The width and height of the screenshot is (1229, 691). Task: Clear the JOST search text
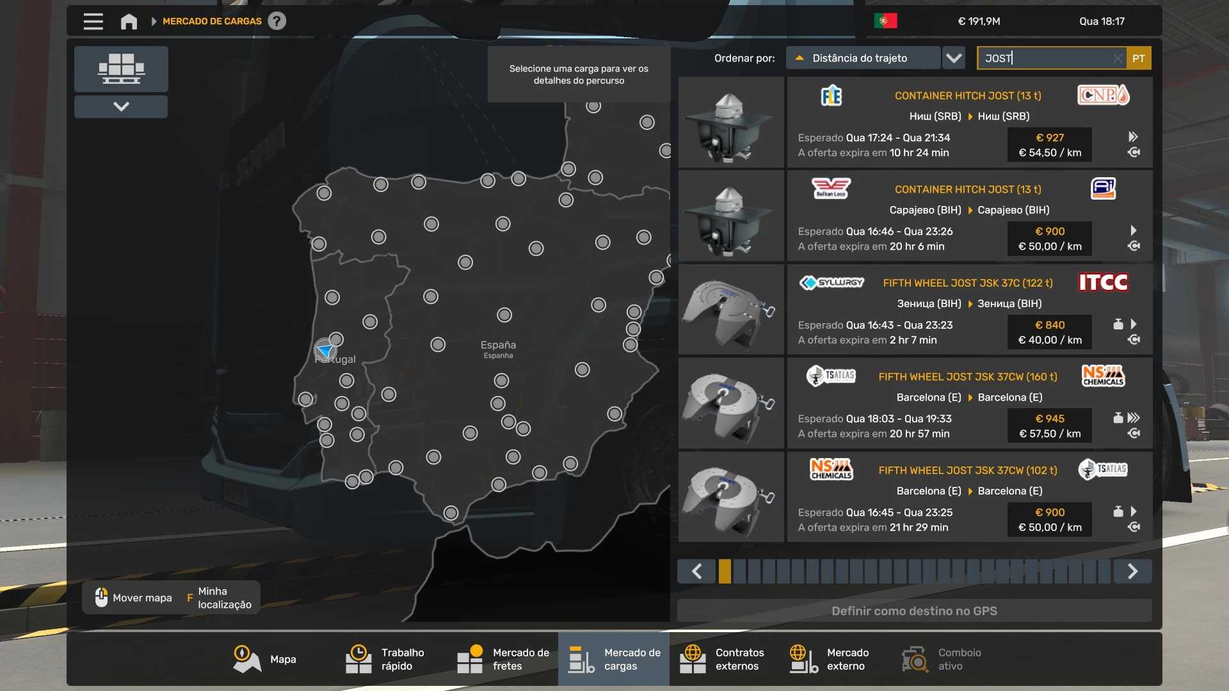[x=1117, y=58]
